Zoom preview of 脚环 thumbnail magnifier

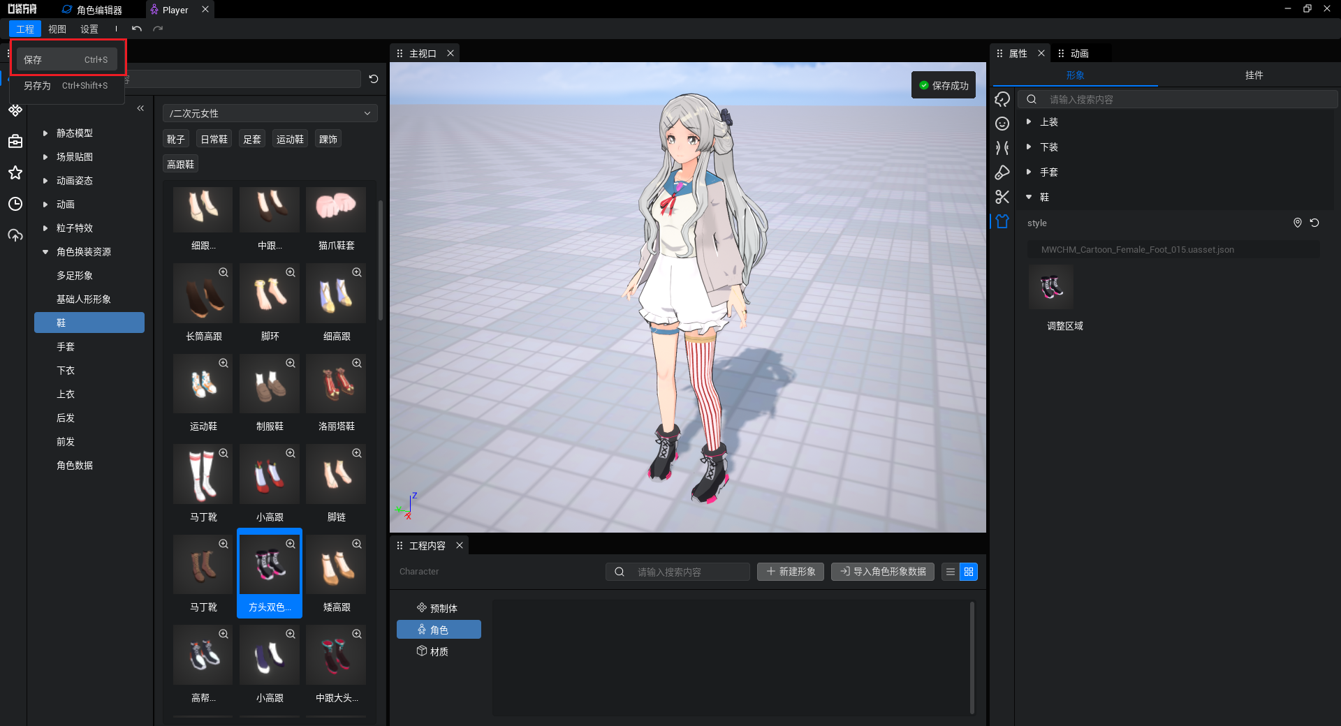[x=291, y=272]
